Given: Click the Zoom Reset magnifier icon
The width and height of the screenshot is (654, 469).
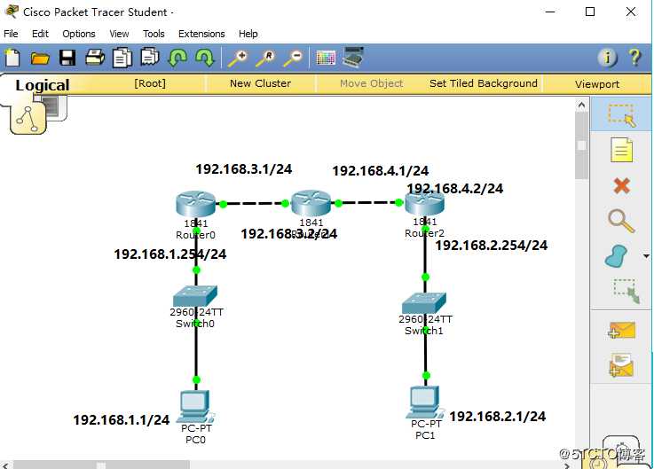Looking at the screenshot, I should point(265,58).
